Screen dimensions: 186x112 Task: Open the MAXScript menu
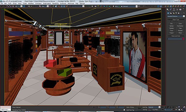coord(71,3)
